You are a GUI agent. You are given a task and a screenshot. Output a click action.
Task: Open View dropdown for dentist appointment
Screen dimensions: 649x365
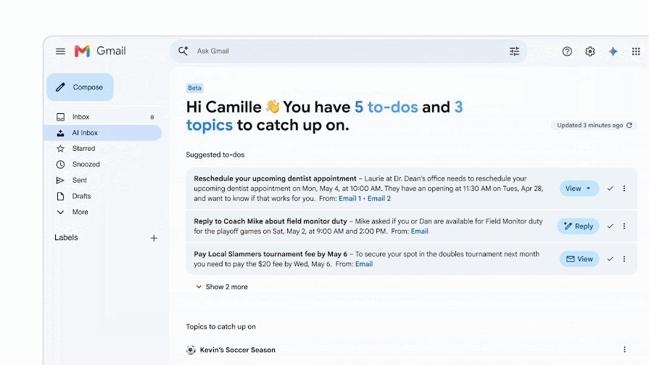pyautogui.click(x=579, y=189)
